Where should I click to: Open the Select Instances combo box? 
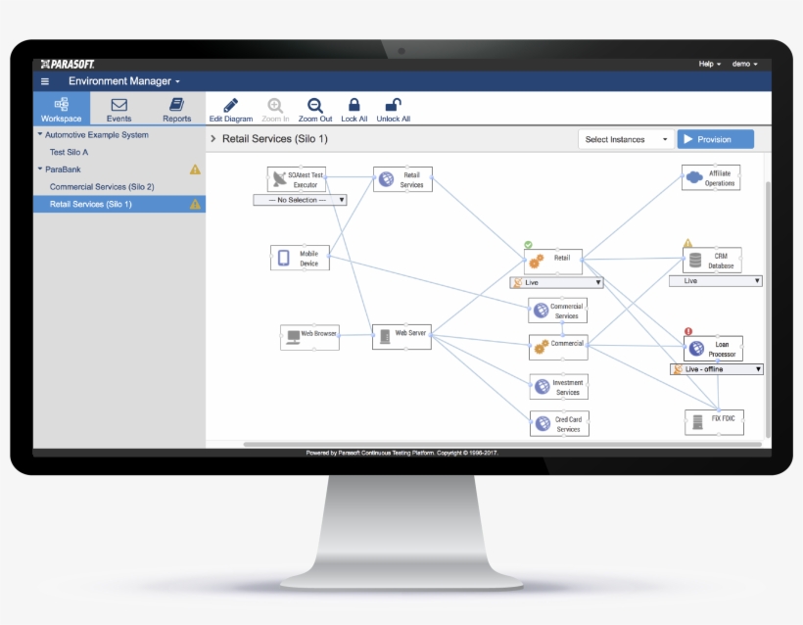tap(625, 138)
